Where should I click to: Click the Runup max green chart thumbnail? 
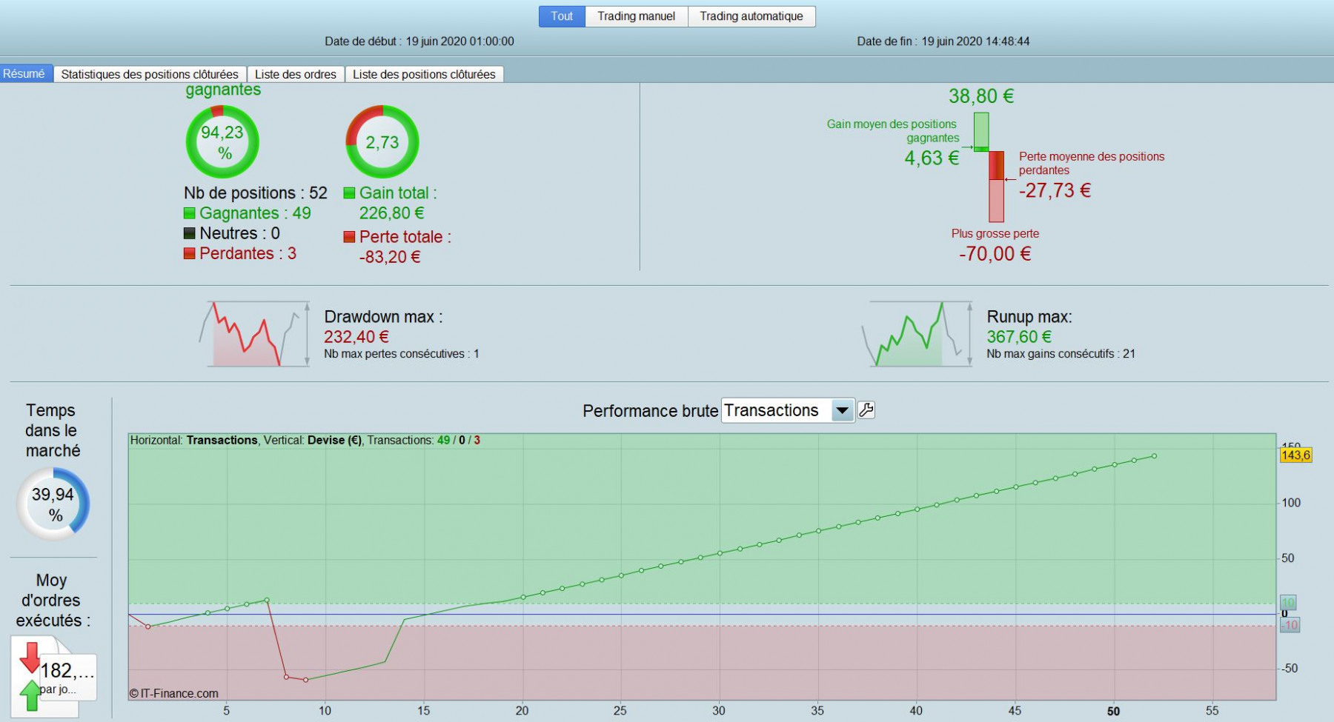(x=917, y=333)
